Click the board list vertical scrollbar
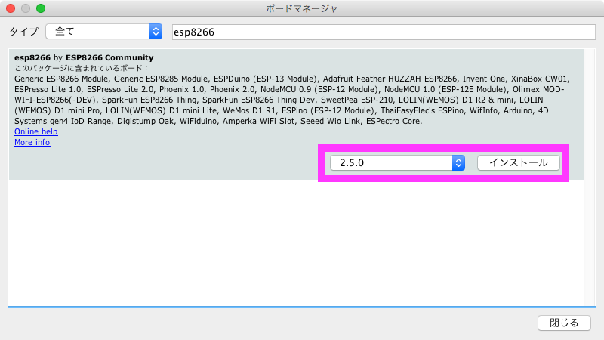The height and width of the screenshot is (340, 604). tap(590, 178)
